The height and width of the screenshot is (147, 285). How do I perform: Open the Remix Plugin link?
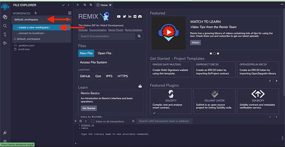[116, 30]
